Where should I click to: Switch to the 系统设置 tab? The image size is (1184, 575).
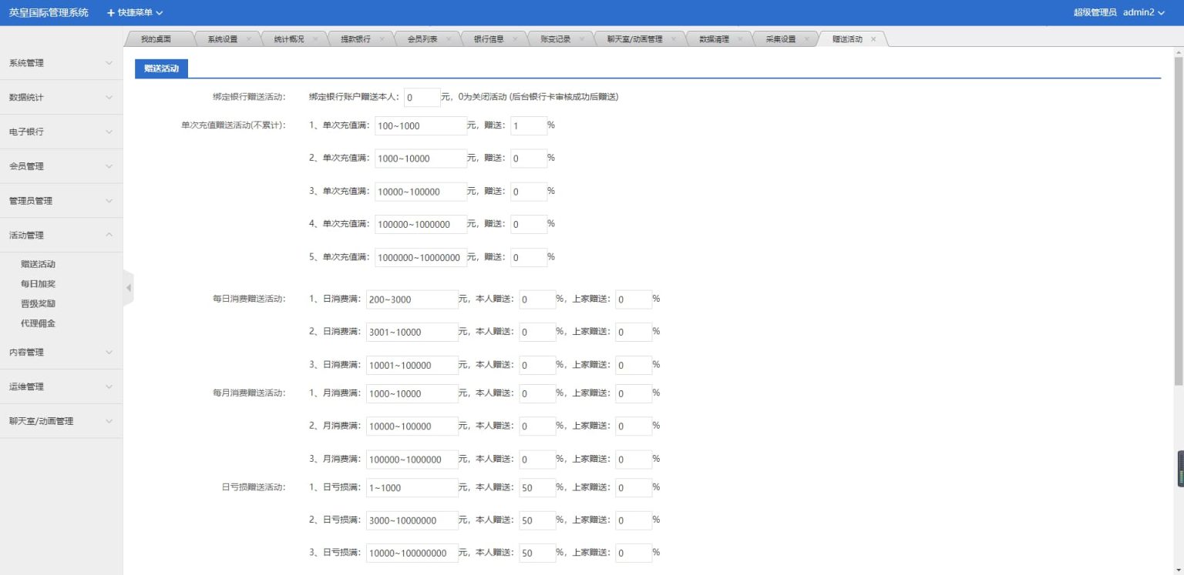(223, 39)
